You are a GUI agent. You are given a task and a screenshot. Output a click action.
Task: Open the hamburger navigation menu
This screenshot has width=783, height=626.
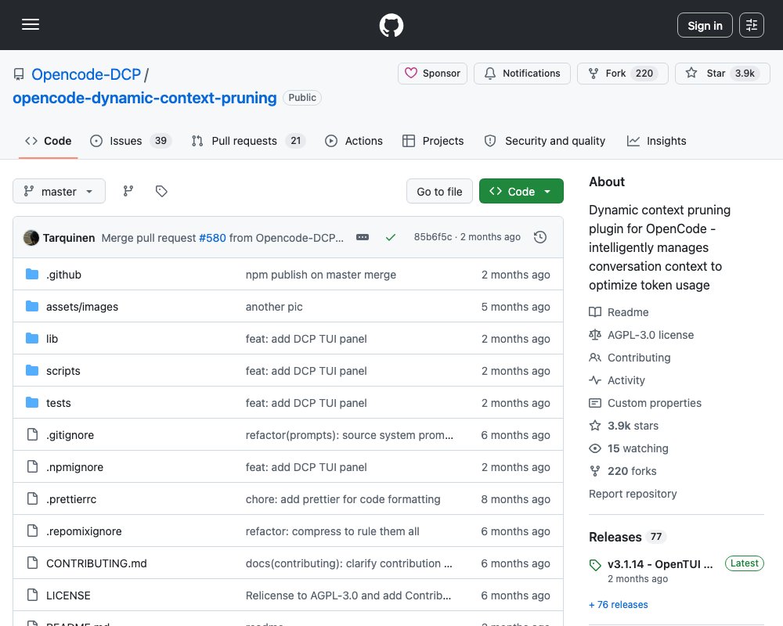click(x=31, y=24)
